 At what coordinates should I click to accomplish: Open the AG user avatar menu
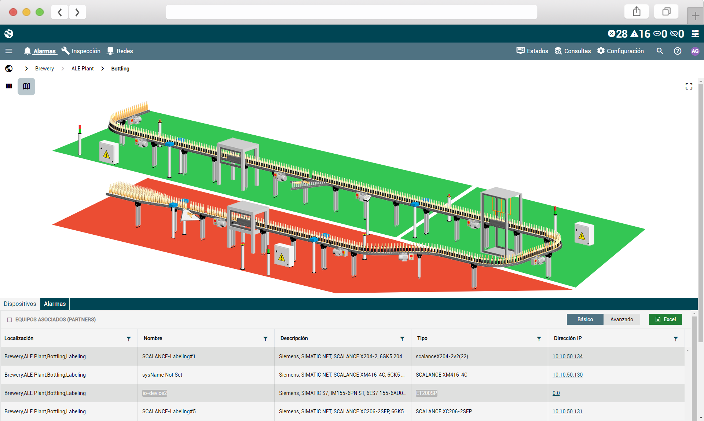[x=695, y=51]
